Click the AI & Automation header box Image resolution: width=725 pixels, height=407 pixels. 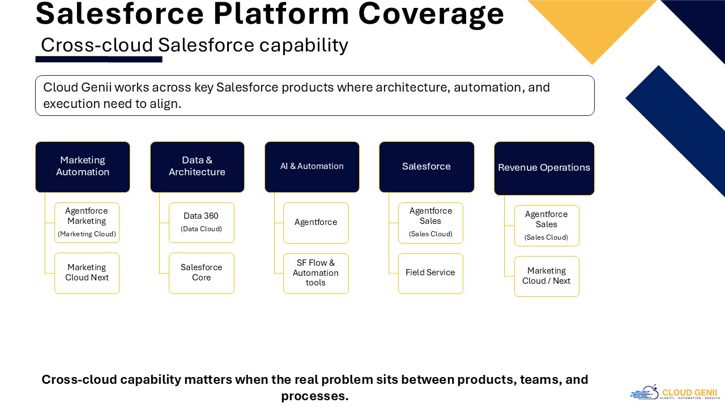[x=312, y=167]
